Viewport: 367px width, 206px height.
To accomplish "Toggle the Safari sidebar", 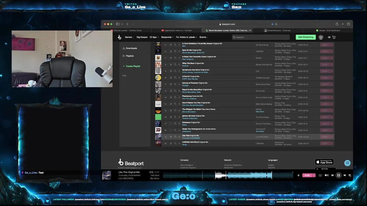I will [x=118, y=24].
